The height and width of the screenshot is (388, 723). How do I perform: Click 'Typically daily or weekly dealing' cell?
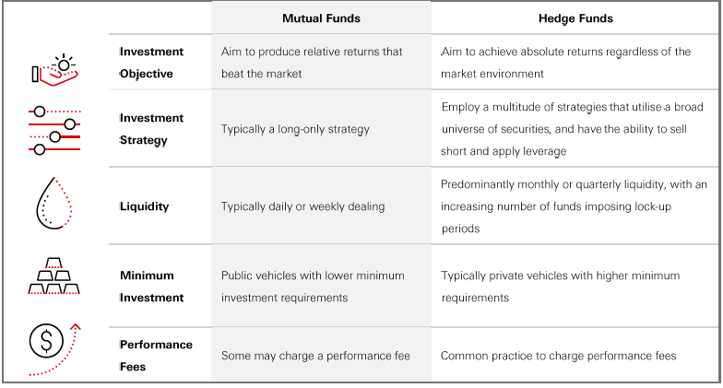coord(302,206)
